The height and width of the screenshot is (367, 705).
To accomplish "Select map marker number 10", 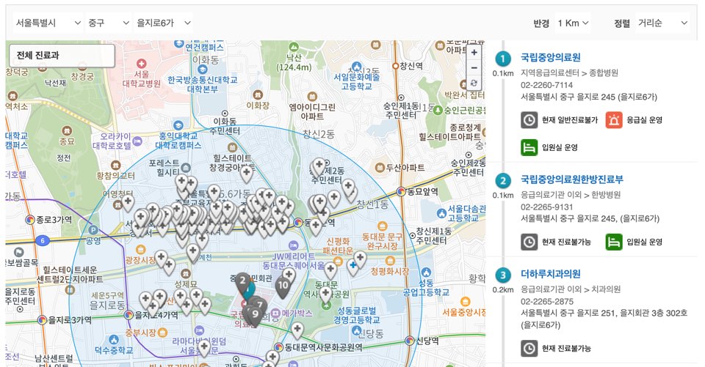I will point(283,286).
